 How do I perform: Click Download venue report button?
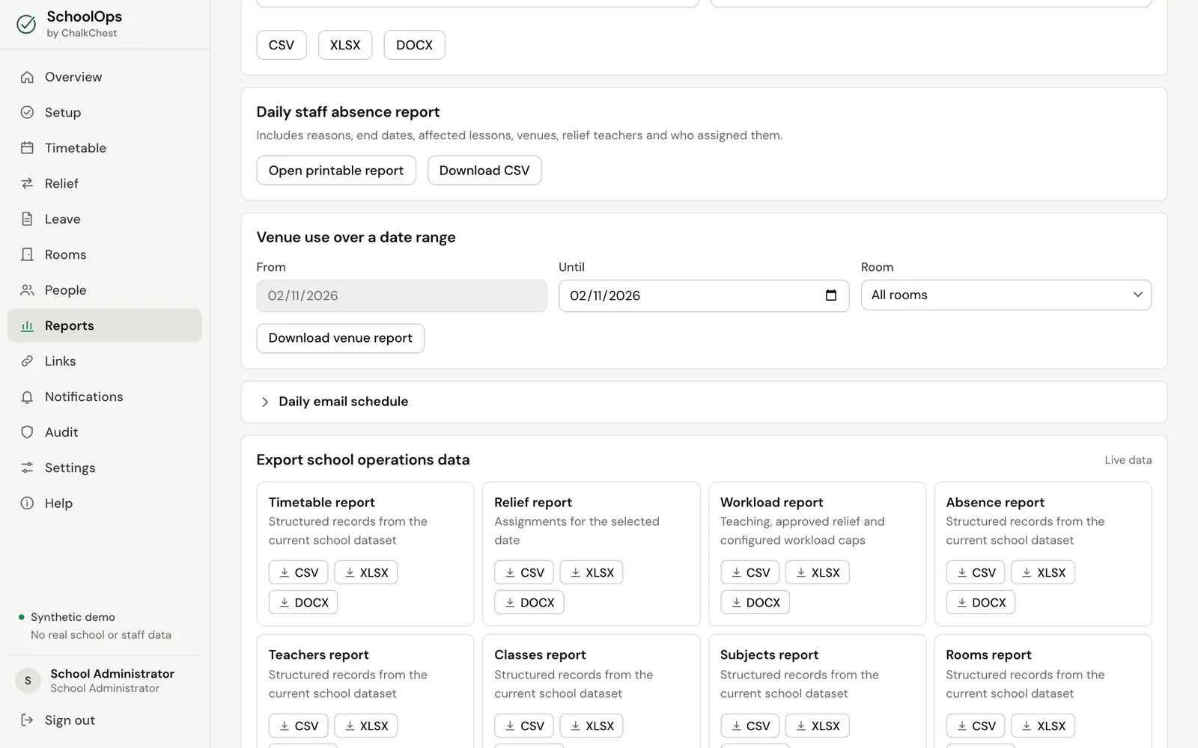[341, 338]
